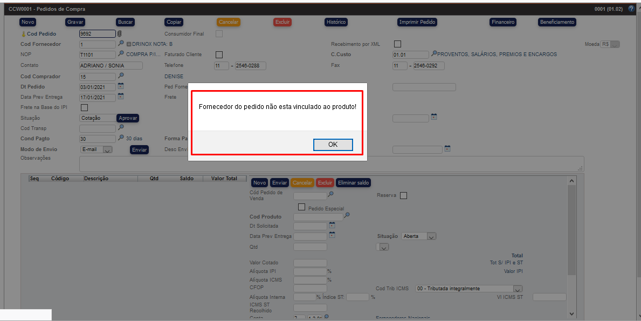Open the Data Prev Entrega calendar icon
This screenshot has height=321, width=641.
(121, 96)
